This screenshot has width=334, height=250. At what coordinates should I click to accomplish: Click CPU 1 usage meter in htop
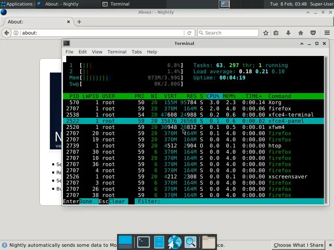[x=126, y=65]
